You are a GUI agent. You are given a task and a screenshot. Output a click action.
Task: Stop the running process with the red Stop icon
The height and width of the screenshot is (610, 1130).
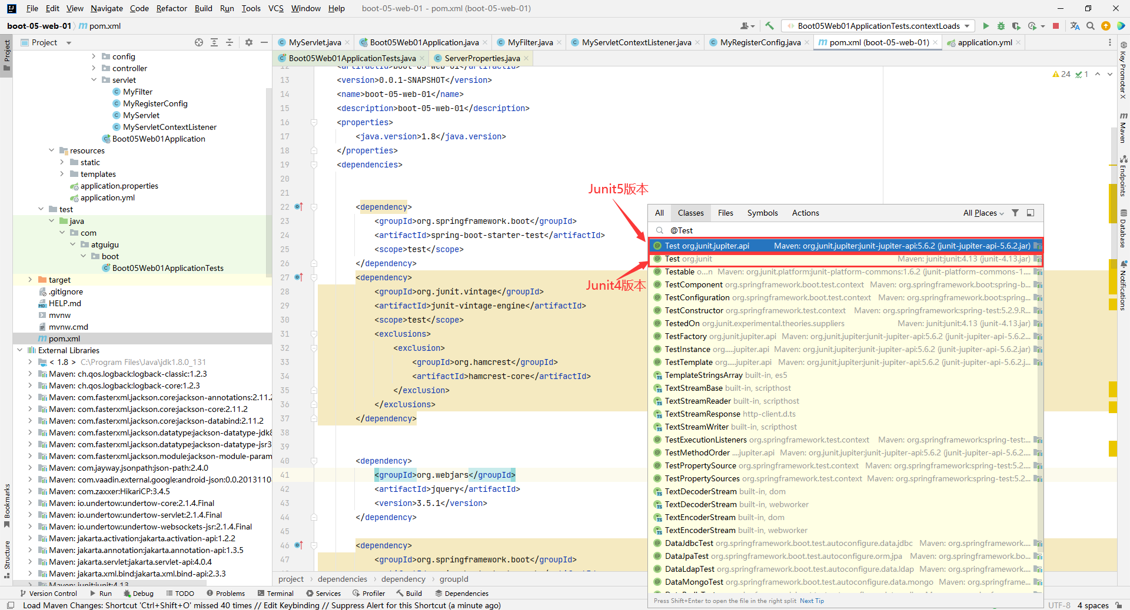click(1056, 26)
